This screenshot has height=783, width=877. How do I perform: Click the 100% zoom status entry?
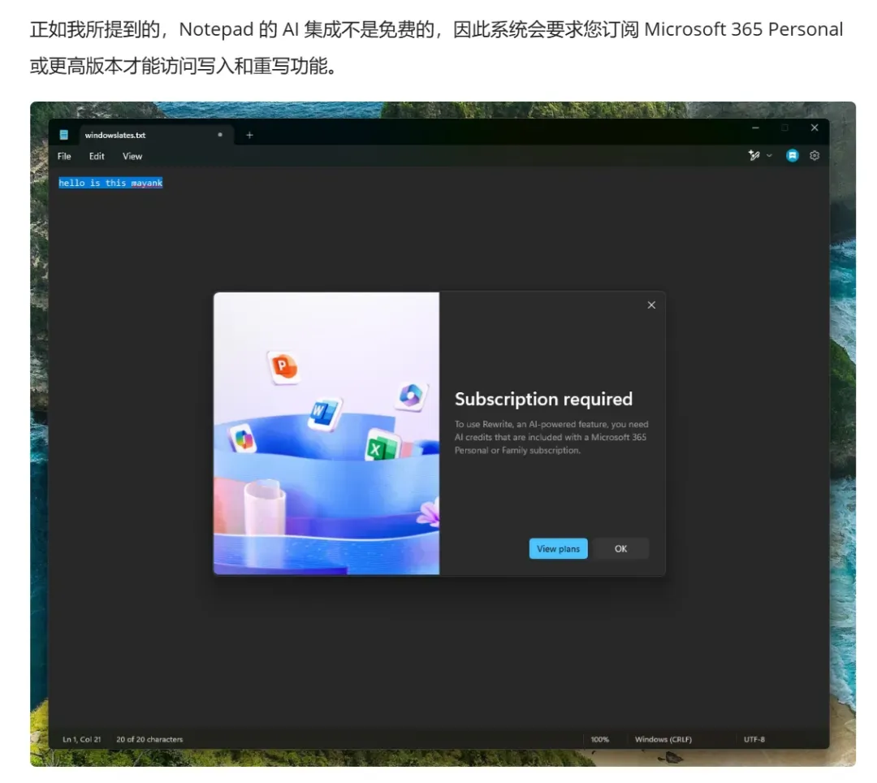coord(599,739)
